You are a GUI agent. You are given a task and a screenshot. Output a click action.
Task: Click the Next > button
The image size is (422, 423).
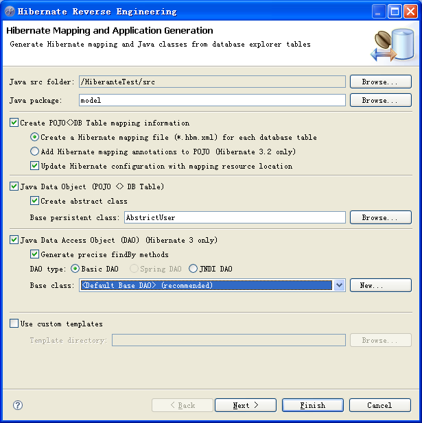tap(246, 405)
